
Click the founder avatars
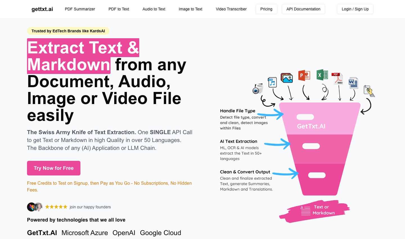[35, 207]
